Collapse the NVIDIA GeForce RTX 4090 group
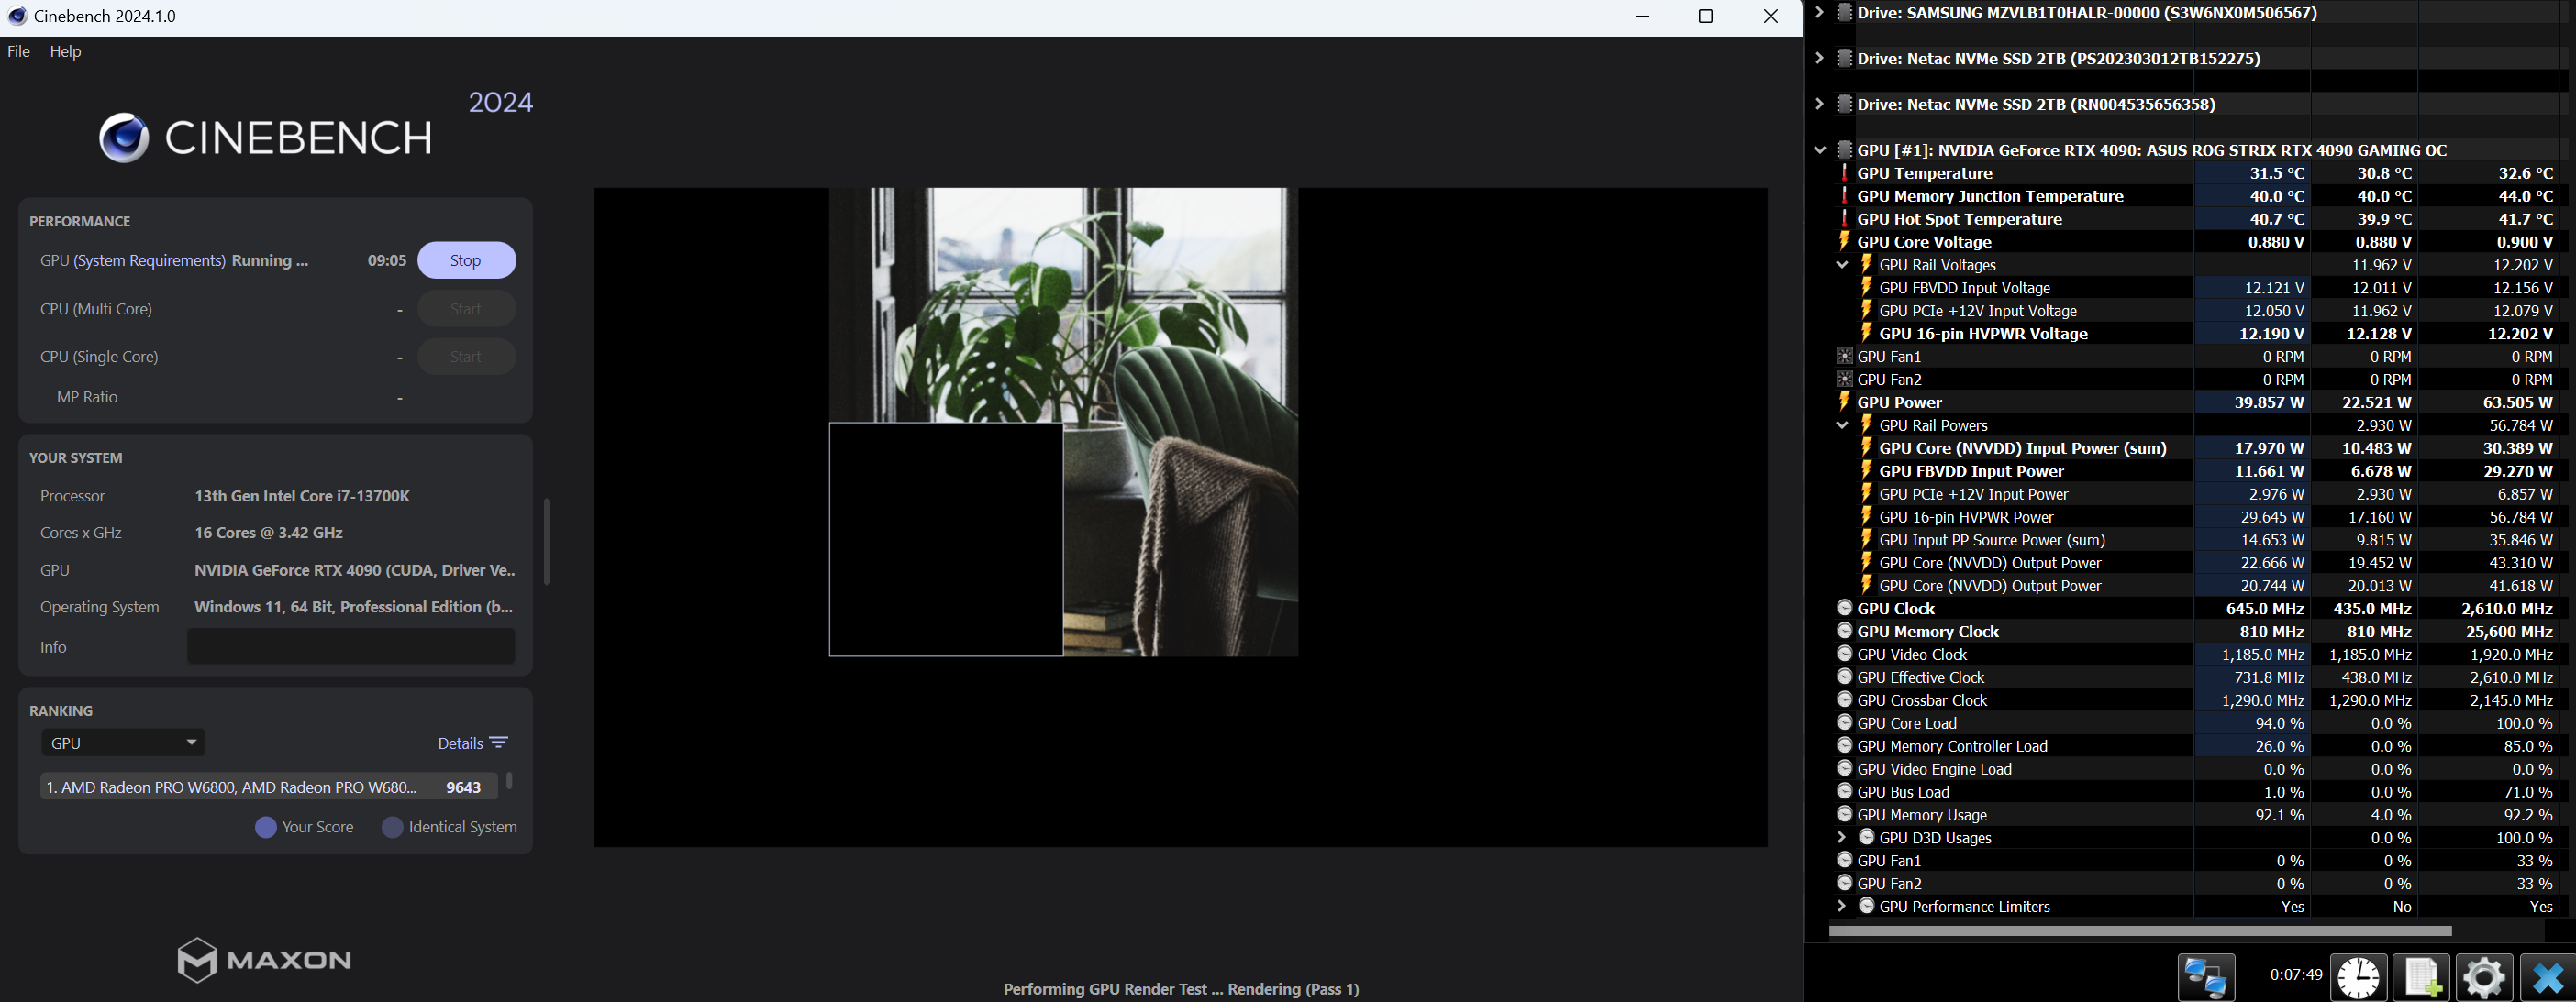2576x1002 pixels. [1820, 149]
